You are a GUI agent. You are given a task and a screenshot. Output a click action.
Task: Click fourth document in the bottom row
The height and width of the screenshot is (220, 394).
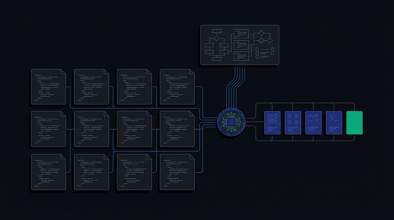(x=177, y=172)
